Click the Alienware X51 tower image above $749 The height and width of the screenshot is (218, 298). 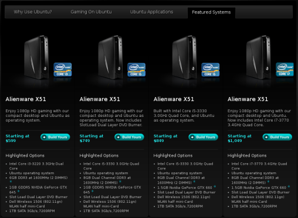click(110, 57)
